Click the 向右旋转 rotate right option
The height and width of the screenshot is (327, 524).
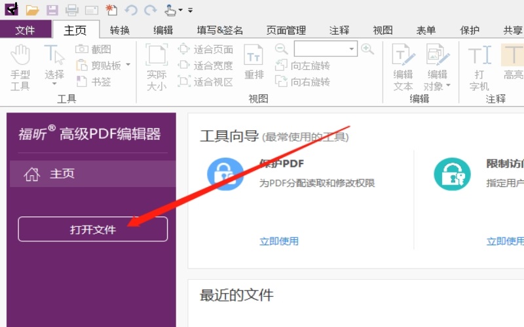click(303, 81)
